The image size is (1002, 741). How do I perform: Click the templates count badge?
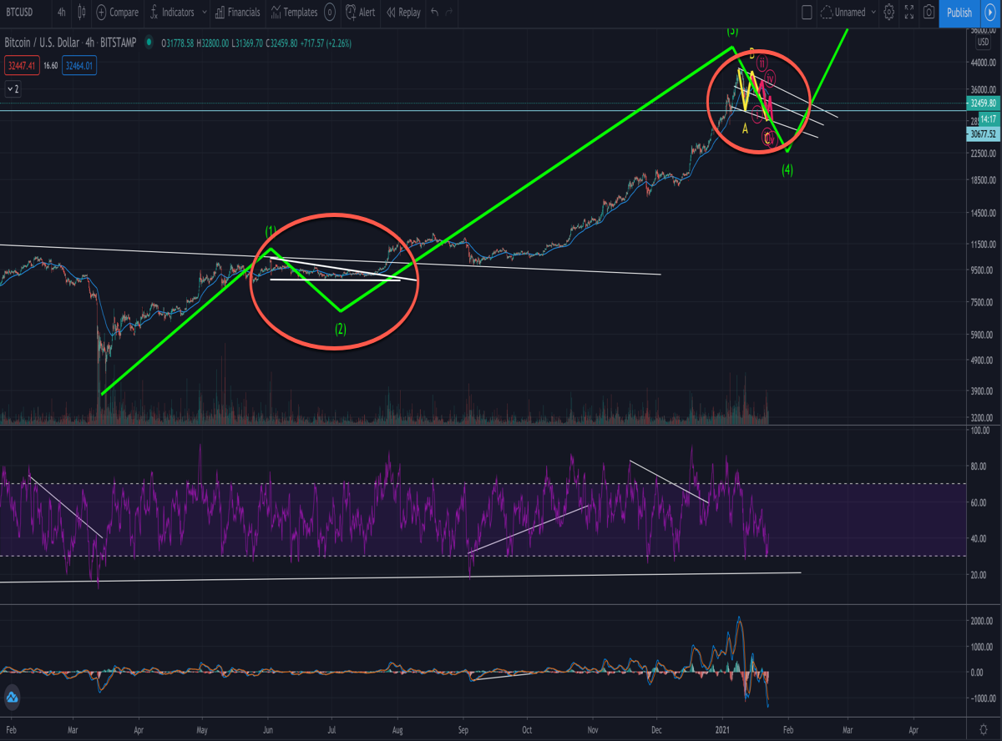tap(330, 13)
